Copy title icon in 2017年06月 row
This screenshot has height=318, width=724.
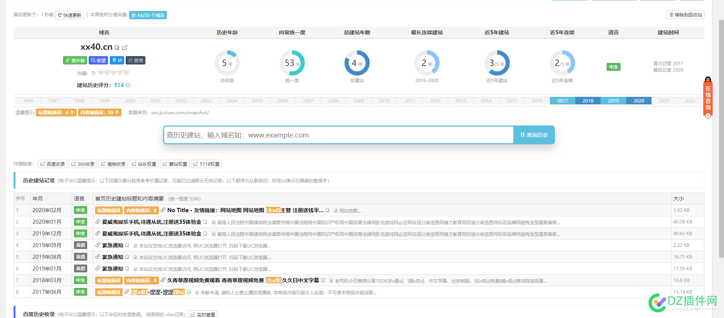tap(188, 292)
